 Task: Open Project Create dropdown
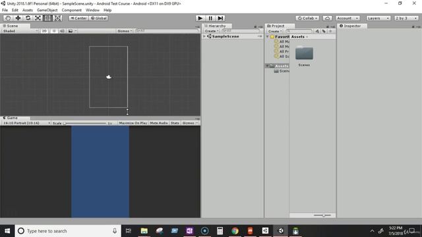click(x=275, y=31)
